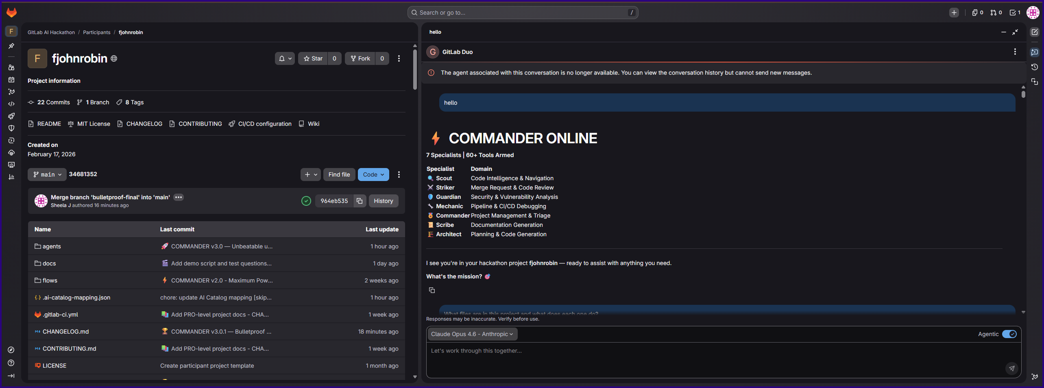Open the notification bell dropdown

click(x=285, y=58)
